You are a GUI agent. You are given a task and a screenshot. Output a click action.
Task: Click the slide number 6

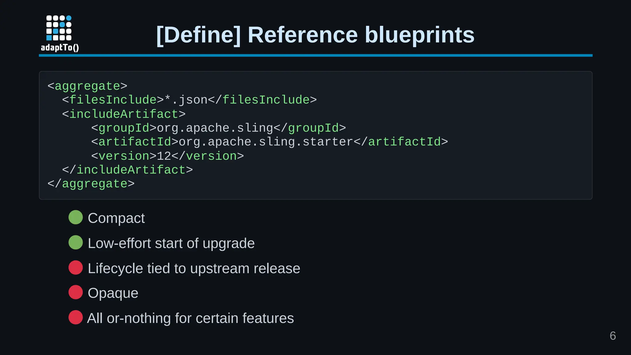click(x=613, y=336)
